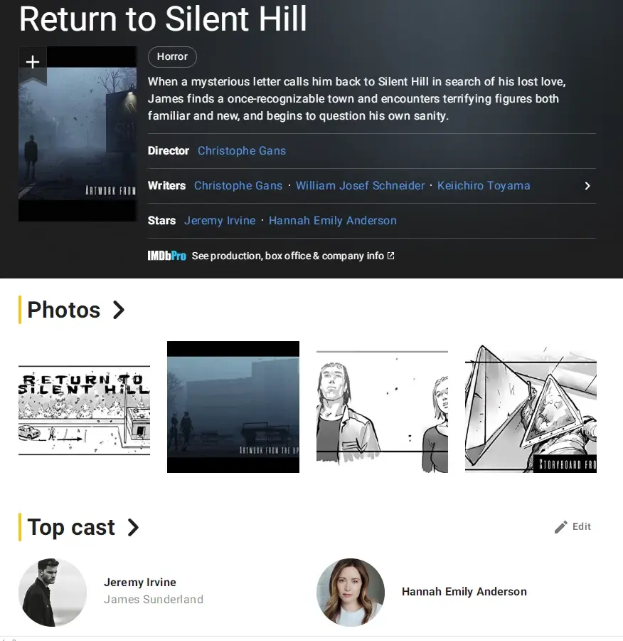Screen dimensions: 623x641
Task: Open sketch photo of man and woman
Action: coord(382,411)
